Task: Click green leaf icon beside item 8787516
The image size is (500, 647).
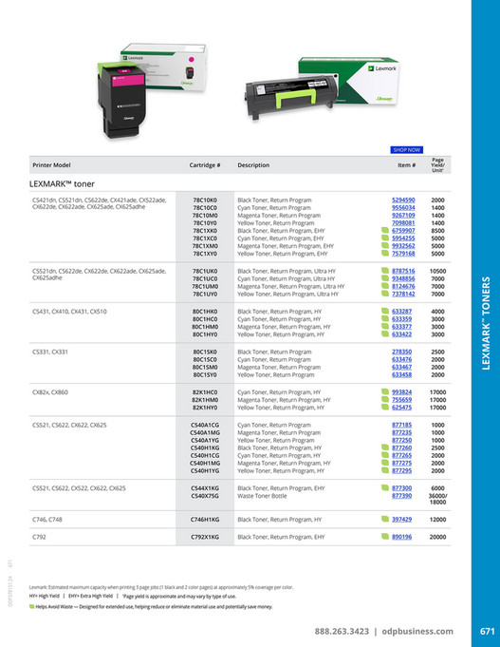Action: tap(385, 271)
